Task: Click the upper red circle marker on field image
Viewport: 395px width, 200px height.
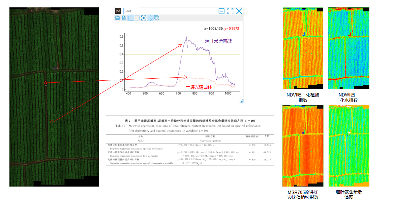Action: coord(45,82)
